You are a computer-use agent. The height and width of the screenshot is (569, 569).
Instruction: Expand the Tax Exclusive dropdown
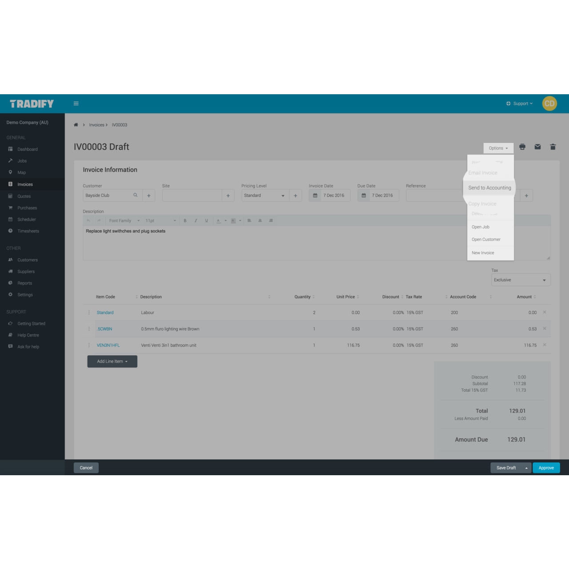tap(521, 280)
